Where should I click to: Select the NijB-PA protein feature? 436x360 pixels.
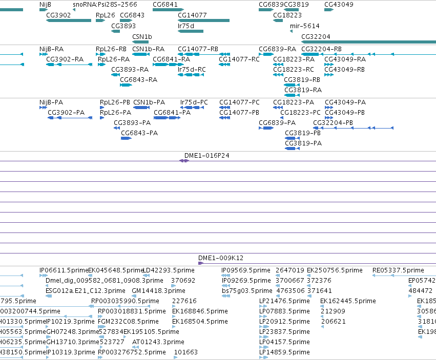coord(44,108)
